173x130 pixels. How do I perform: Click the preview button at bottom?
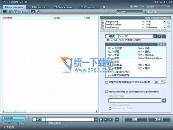pyautogui.click(x=136, y=119)
